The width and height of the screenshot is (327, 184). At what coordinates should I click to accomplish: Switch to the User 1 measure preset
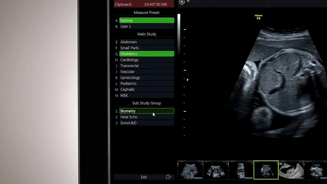point(147,26)
